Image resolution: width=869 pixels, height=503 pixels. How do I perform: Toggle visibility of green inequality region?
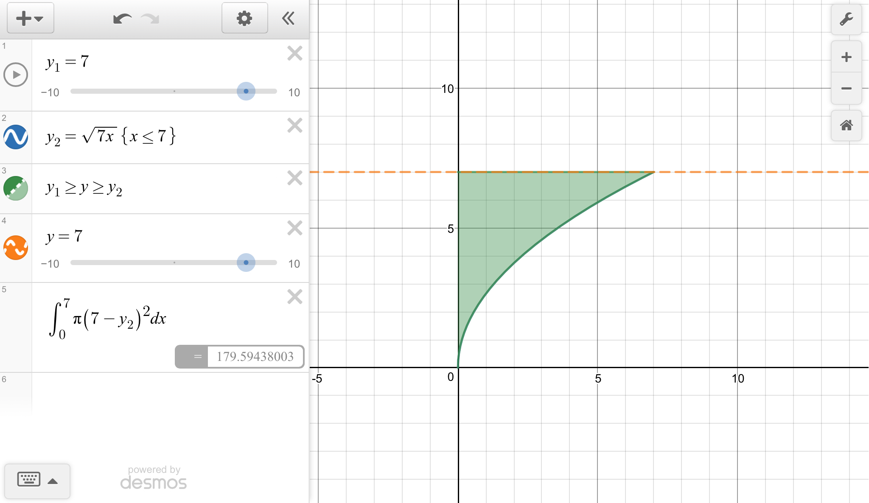pyautogui.click(x=16, y=188)
